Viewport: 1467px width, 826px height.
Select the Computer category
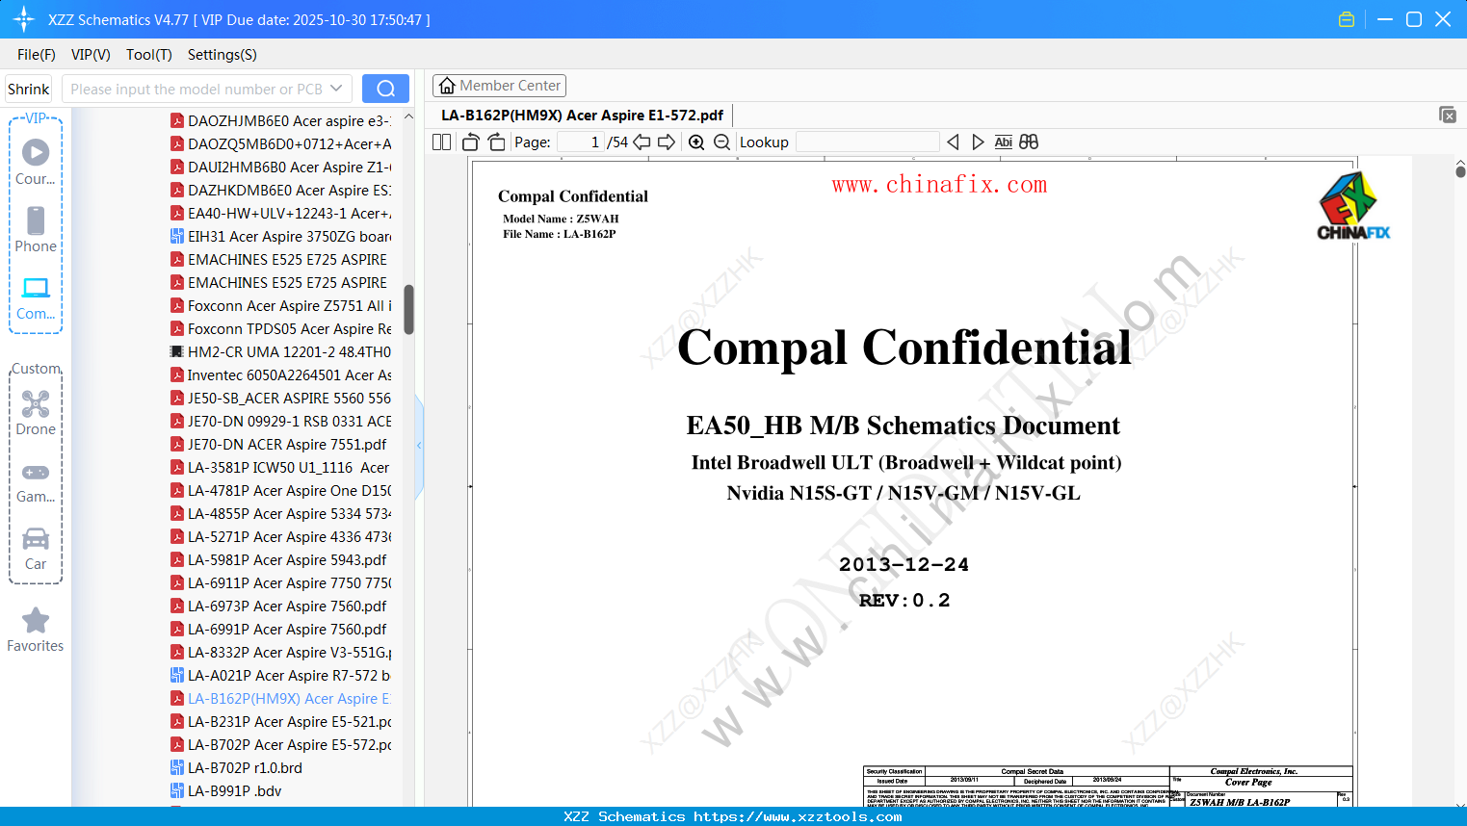tap(36, 297)
